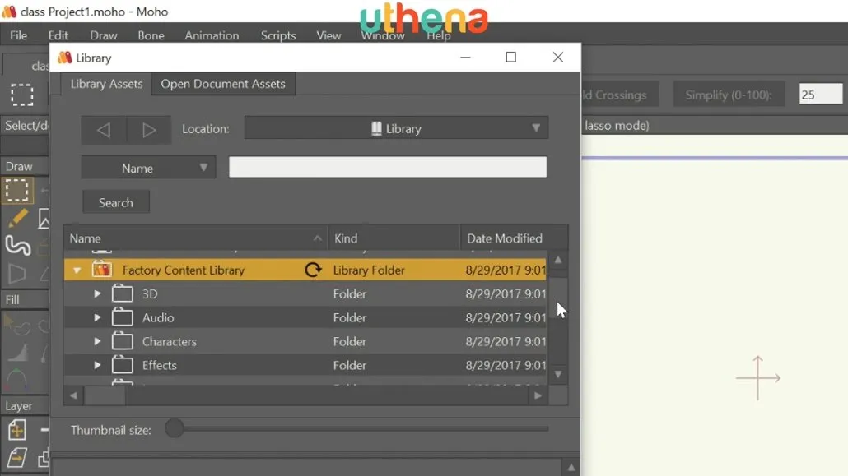Select the Select Shape tool in Fill panel
The height and width of the screenshot is (476, 848).
16,326
